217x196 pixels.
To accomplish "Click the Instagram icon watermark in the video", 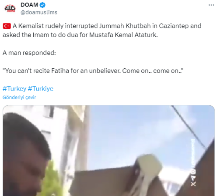I will (193, 172).
